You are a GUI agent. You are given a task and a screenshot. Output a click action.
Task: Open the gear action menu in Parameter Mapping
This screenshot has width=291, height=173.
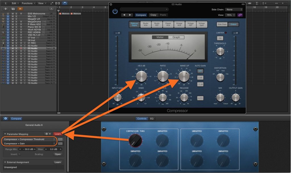coord(48,134)
